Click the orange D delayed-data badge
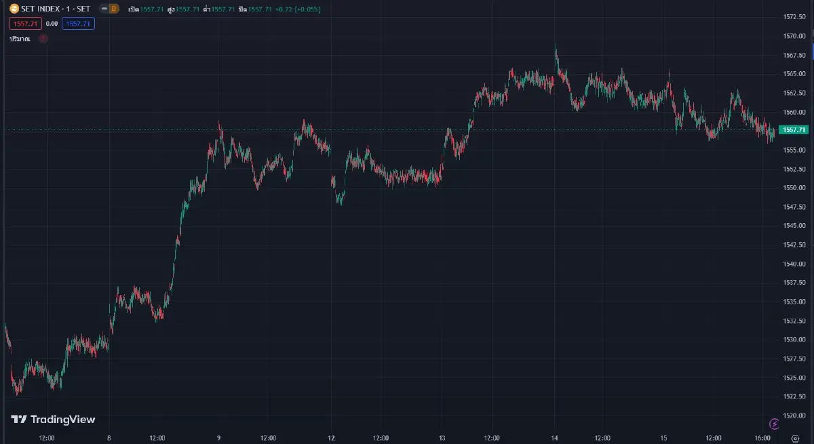The width and height of the screenshot is (814, 444). coord(113,9)
